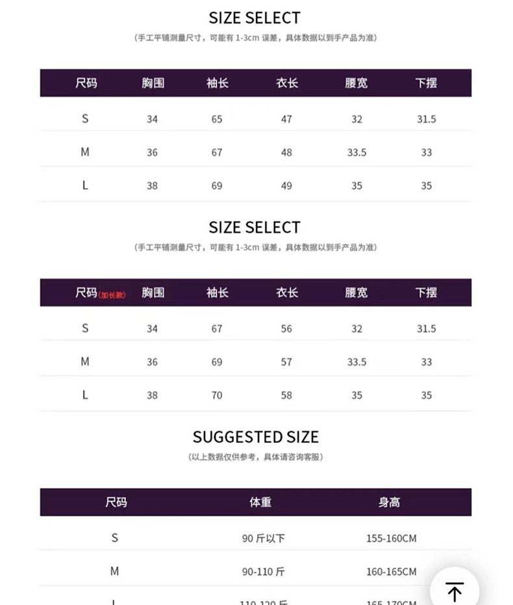This screenshot has height=605, width=513.
Task: Select the 身高 column header
Action: 389,502
